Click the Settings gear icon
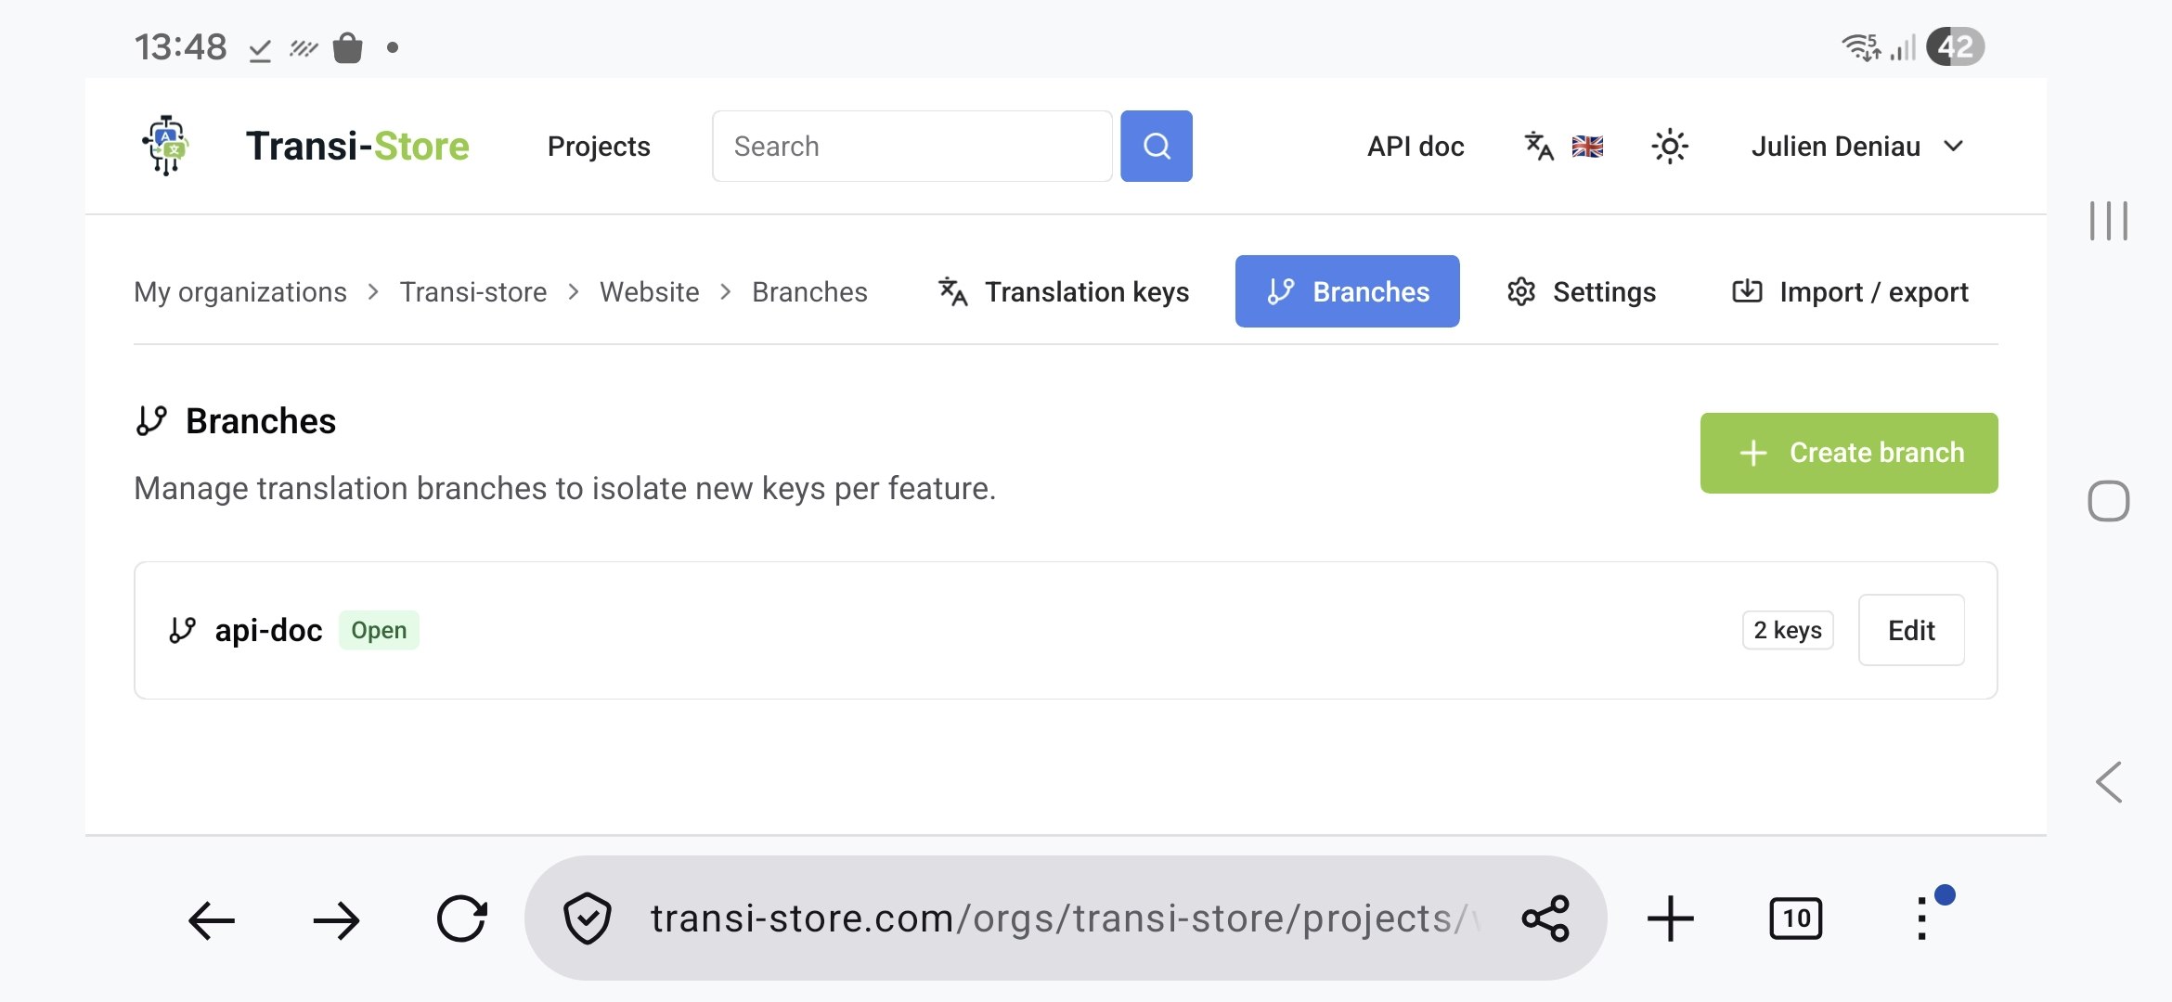Screen dimensions: 2172x1002 coord(1520,291)
